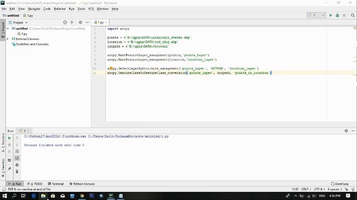
Task: Open the Navigate menu
Action: tap(34, 9)
